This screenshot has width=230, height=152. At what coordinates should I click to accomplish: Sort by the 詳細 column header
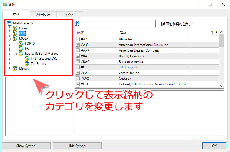[x=154, y=33]
